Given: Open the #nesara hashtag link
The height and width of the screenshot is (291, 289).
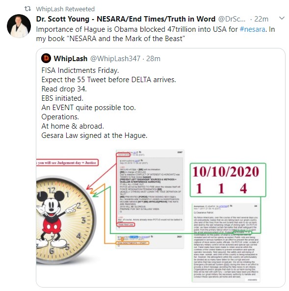Looking at the screenshot, I should click(252, 29).
